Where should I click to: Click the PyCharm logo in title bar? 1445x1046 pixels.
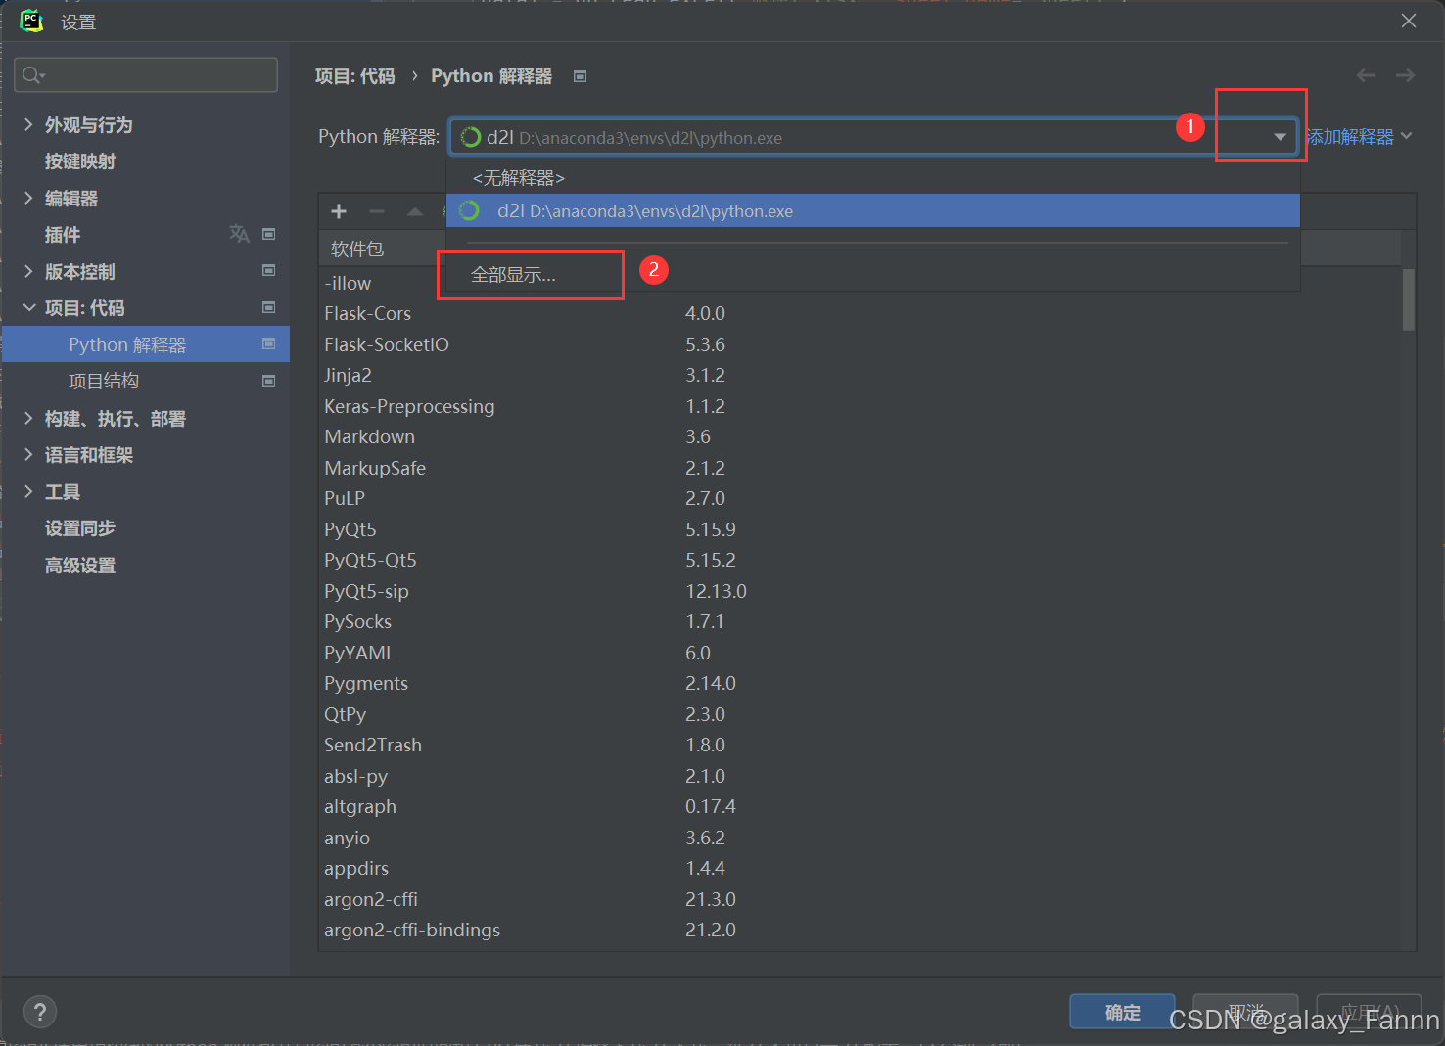30,21
